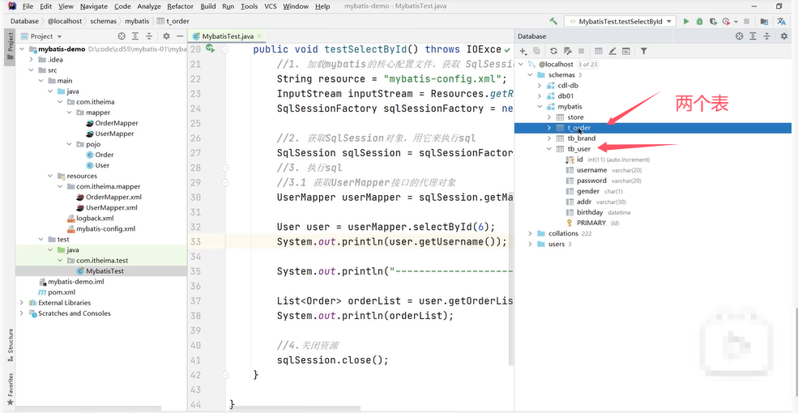Open the Navigate menu
Image resolution: width=798 pixels, height=413 pixels.
click(94, 6)
